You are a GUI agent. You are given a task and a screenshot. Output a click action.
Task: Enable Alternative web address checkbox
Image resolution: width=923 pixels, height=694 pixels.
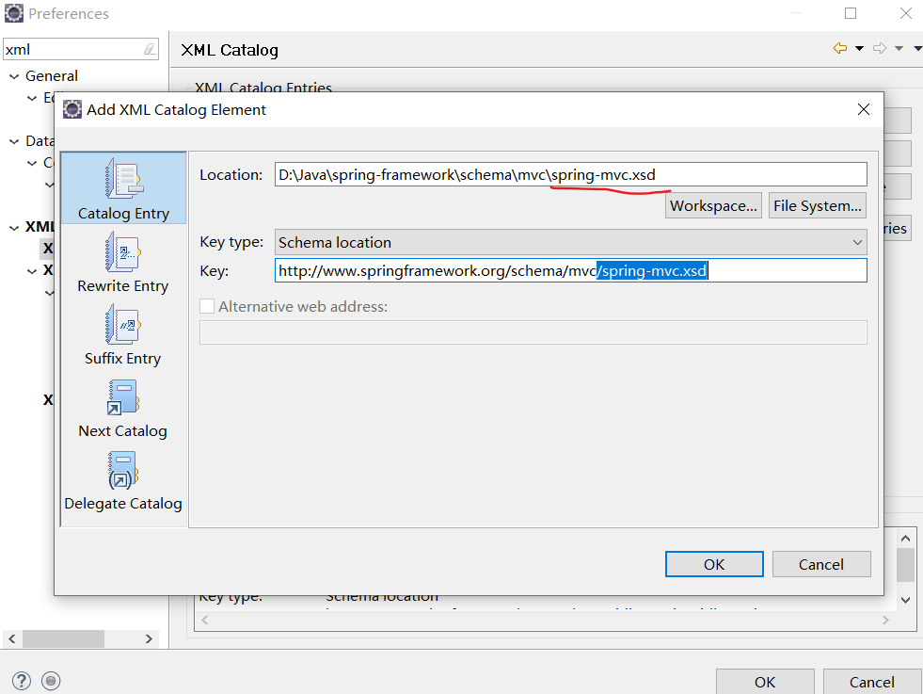(207, 306)
